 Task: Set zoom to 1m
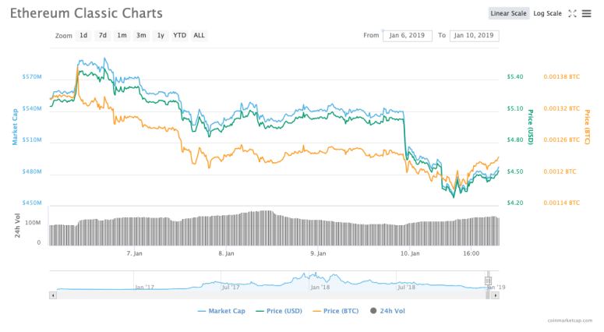[122, 35]
